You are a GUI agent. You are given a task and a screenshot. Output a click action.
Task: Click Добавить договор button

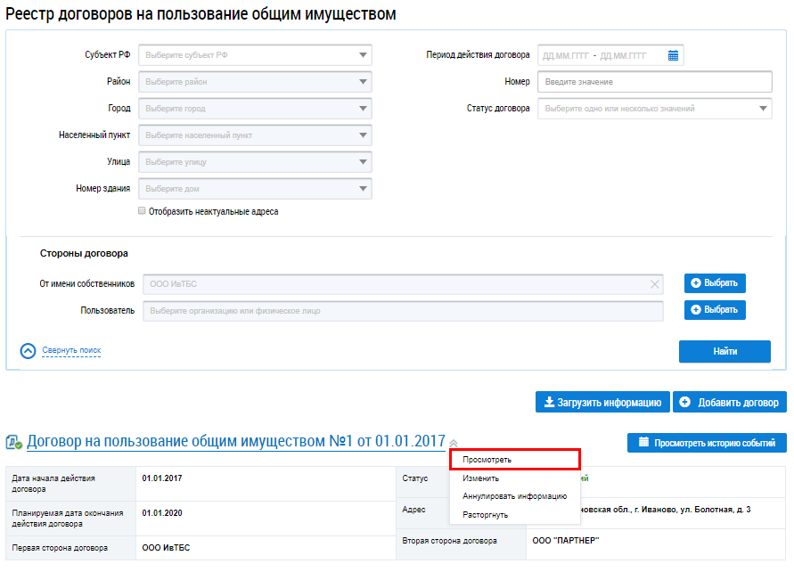pyautogui.click(x=730, y=402)
